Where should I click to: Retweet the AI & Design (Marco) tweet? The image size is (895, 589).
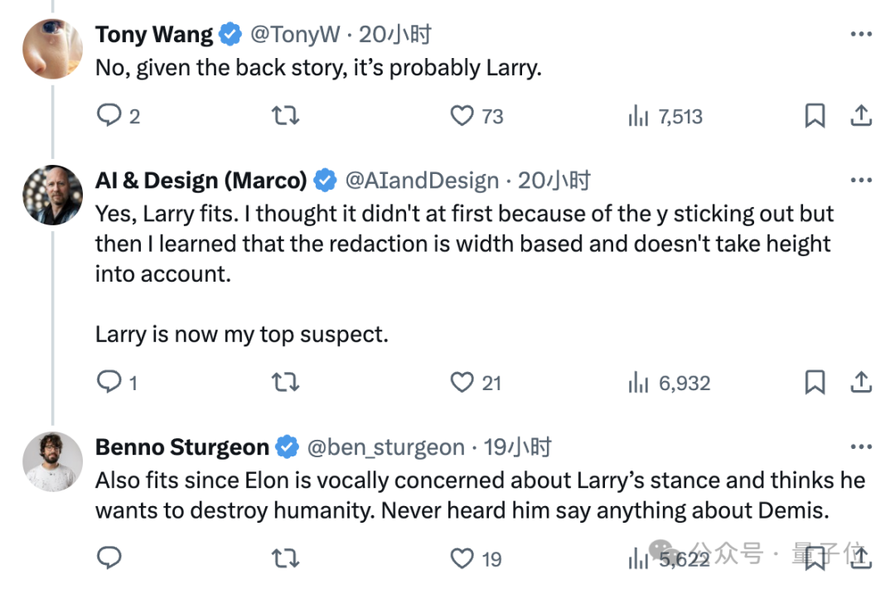pyautogui.click(x=286, y=383)
